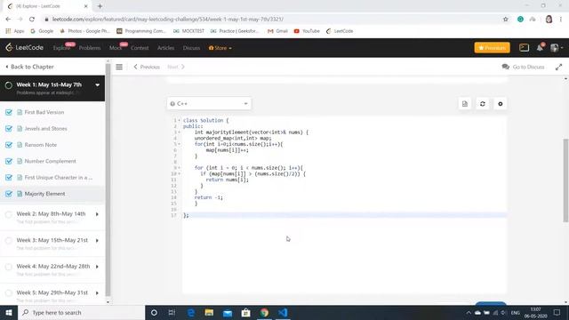The image size is (569, 320).
Task: Open Mock in the navbar
Action: pos(116,48)
